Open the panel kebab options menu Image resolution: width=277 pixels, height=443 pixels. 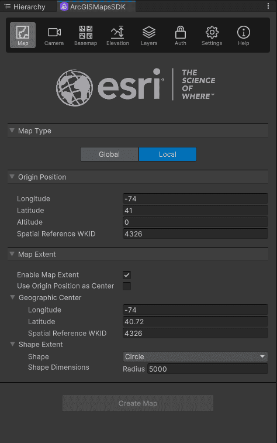[268, 6]
